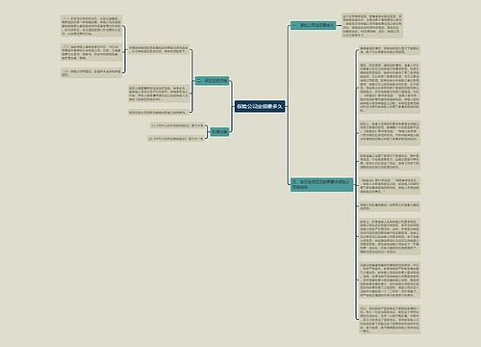Select the [1] 《中华人民共和国保险法》 citation node
This screenshot has width=481, height=347.
177,125
